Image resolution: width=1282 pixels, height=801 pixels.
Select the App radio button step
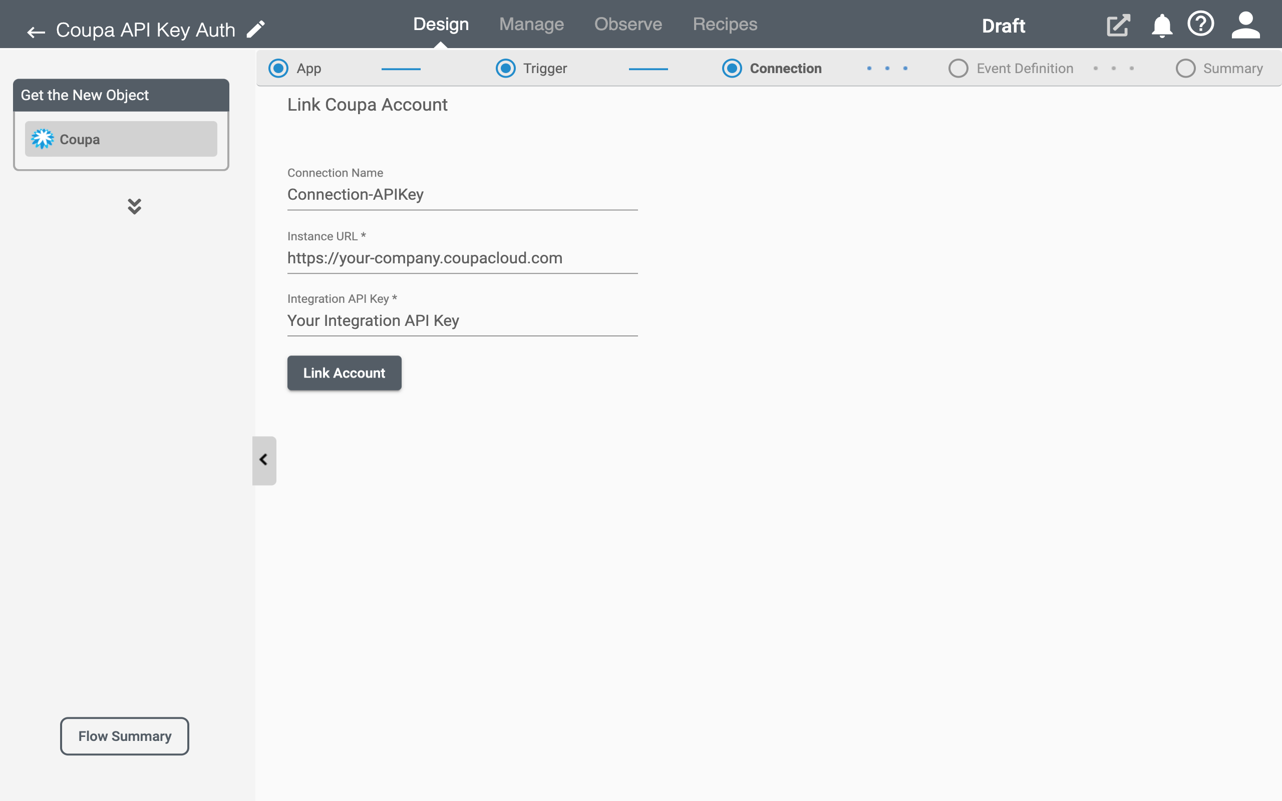(279, 68)
